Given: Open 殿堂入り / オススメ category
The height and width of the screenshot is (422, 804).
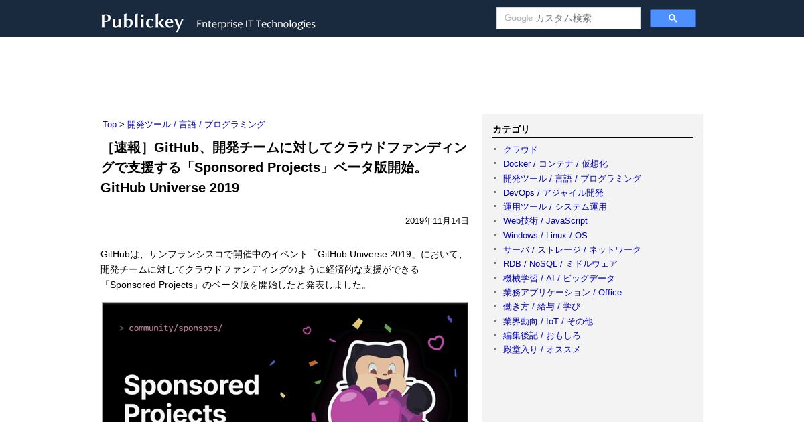Looking at the screenshot, I should coord(542,350).
